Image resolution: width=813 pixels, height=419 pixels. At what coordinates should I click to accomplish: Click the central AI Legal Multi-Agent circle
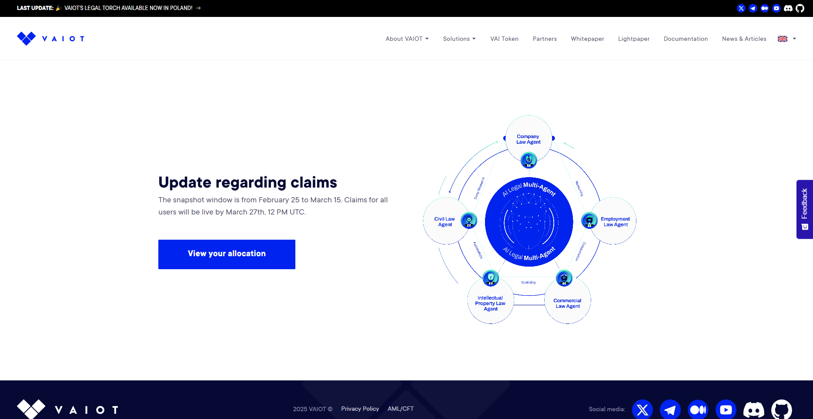(x=529, y=221)
